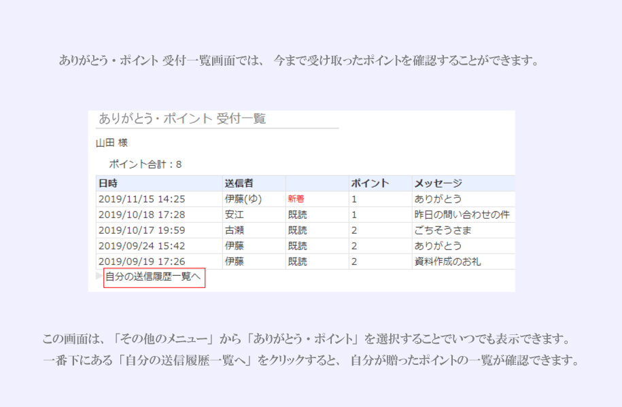Click sender 伊藤 in the 2019/09/24 row

[234, 246]
